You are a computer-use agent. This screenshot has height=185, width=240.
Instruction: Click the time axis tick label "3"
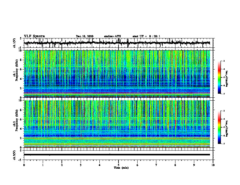[81, 165]
